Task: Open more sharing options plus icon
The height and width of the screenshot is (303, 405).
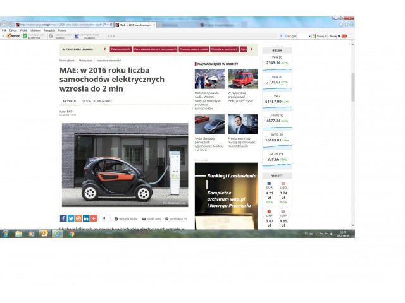Action: pos(94,218)
